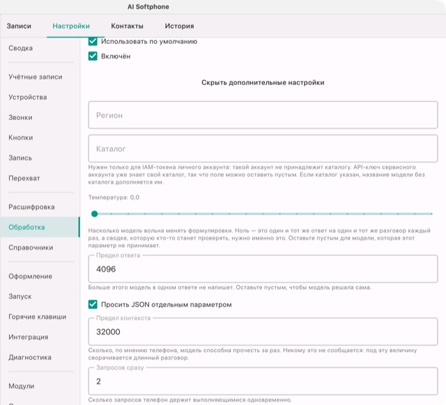
Task: Click the AI Softphone window title
Action: (x=148, y=7)
